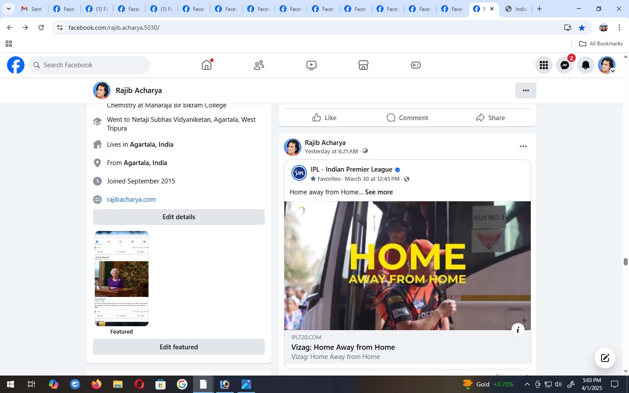The width and height of the screenshot is (629, 393).
Task: Open Opera browser from taskbar
Action: 139,384
